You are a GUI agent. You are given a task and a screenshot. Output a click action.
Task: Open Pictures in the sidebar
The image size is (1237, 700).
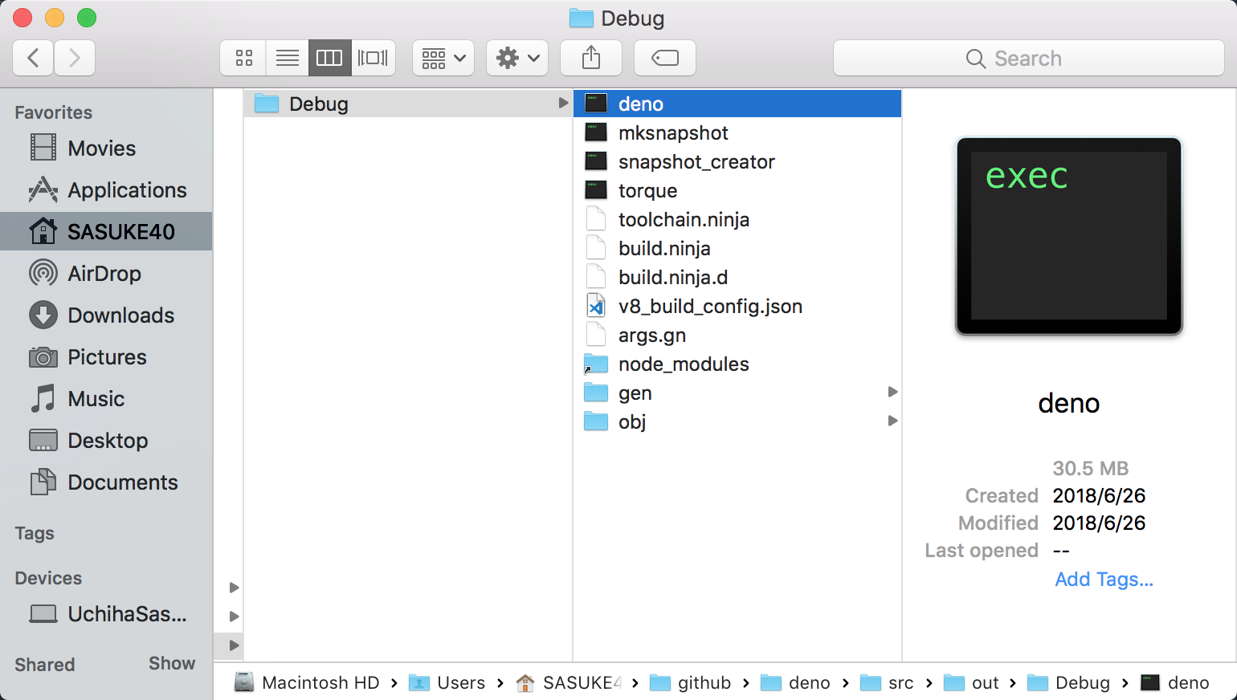coord(106,357)
